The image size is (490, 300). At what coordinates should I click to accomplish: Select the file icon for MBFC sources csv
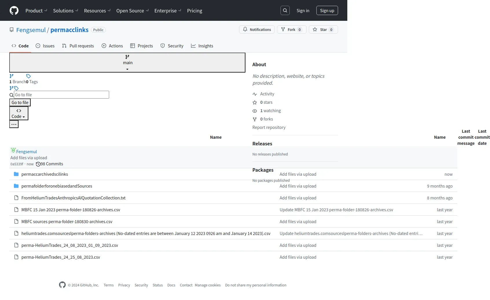pyautogui.click(x=16, y=222)
